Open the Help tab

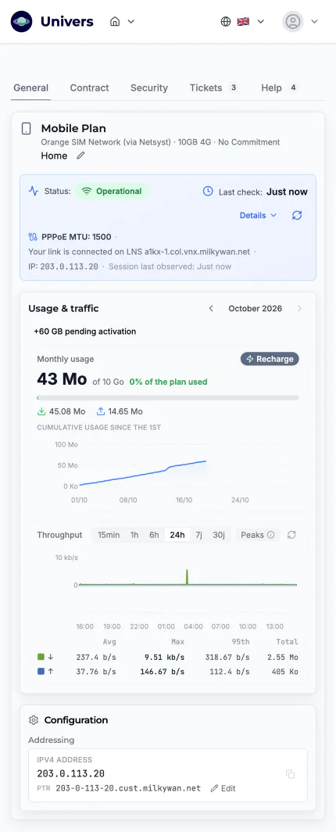tap(279, 88)
